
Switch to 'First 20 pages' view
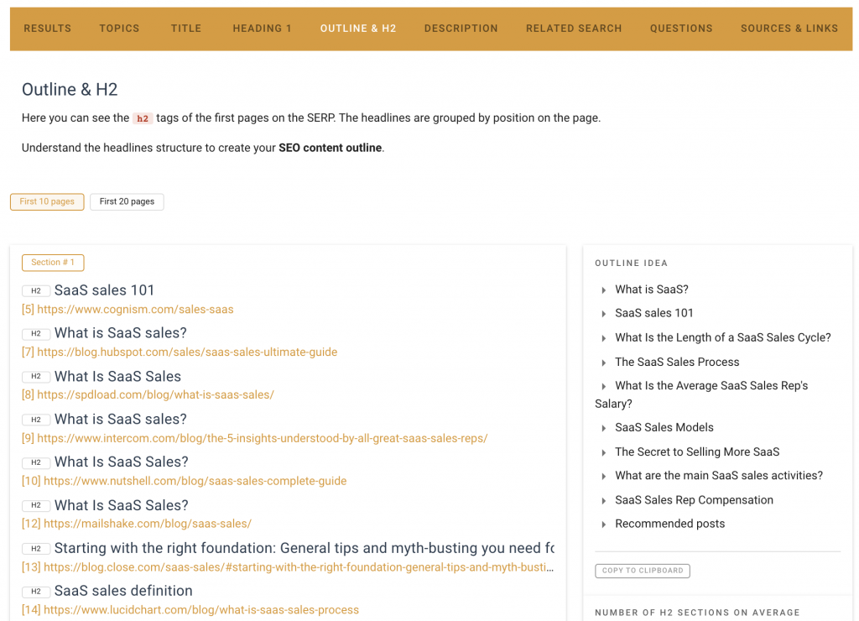pyautogui.click(x=127, y=201)
